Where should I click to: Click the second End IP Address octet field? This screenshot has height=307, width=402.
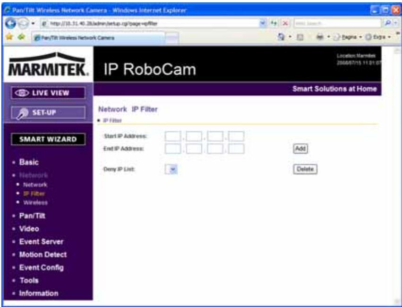(194, 149)
